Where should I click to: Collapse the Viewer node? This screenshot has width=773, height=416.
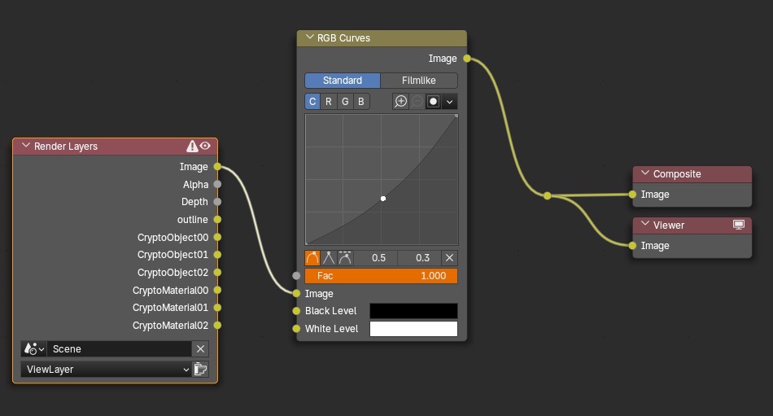[x=644, y=225]
